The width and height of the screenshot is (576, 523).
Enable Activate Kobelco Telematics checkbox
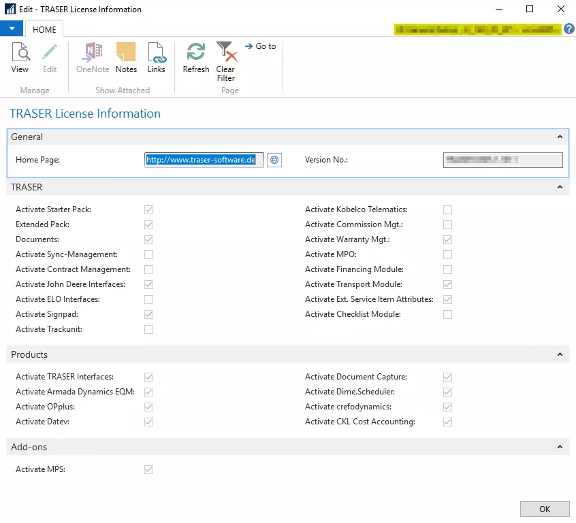click(447, 209)
